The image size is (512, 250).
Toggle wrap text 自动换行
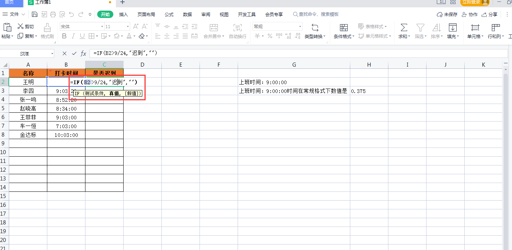238,31
